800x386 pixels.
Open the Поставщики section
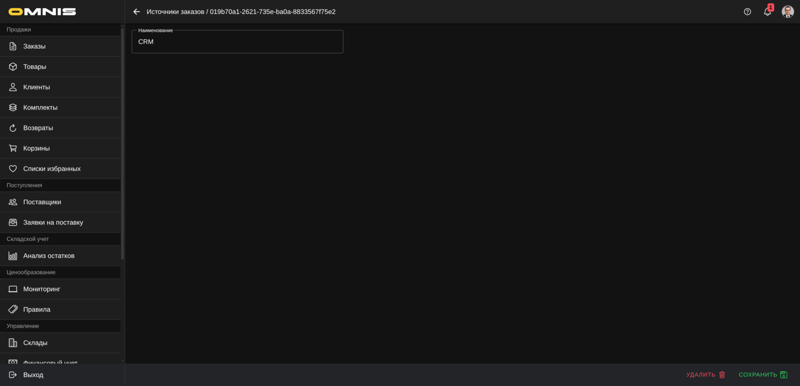(42, 202)
